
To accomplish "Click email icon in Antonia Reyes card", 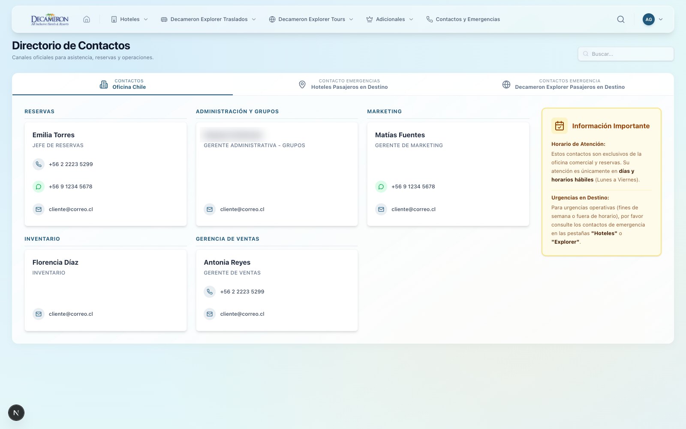I will coord(210,314).
